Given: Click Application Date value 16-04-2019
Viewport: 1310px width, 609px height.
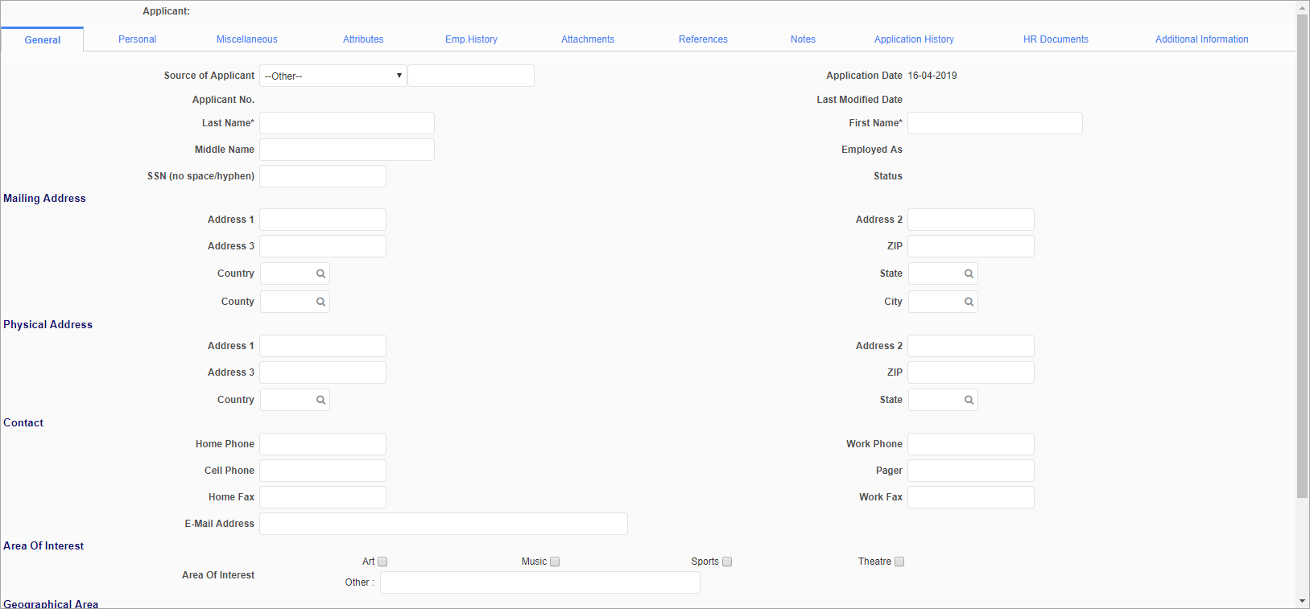Looking at the screenshot, I should click(x=932, y=76).
